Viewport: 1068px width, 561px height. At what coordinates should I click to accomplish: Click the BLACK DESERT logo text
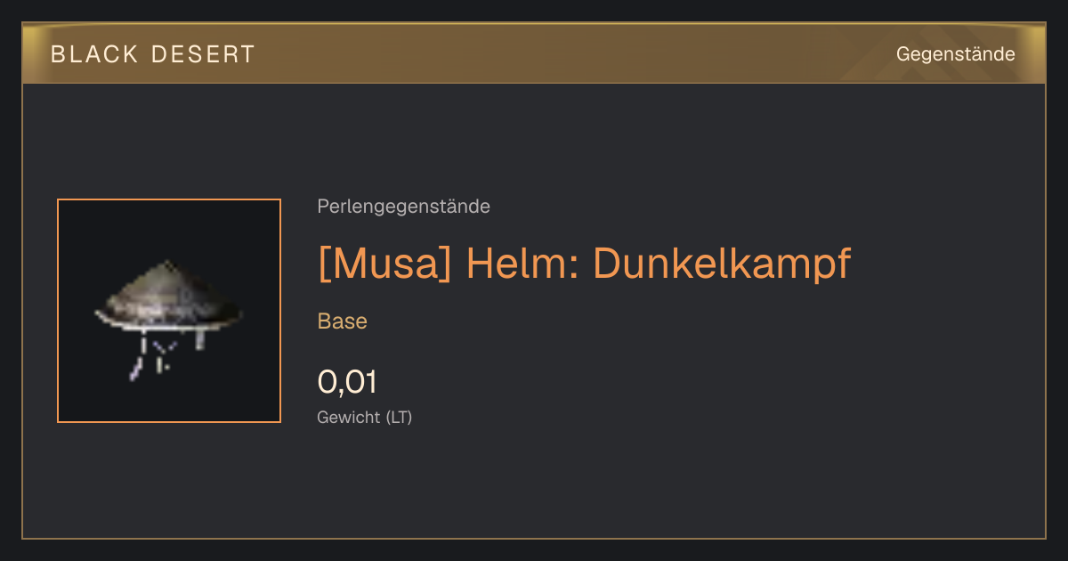coord(153,54)
